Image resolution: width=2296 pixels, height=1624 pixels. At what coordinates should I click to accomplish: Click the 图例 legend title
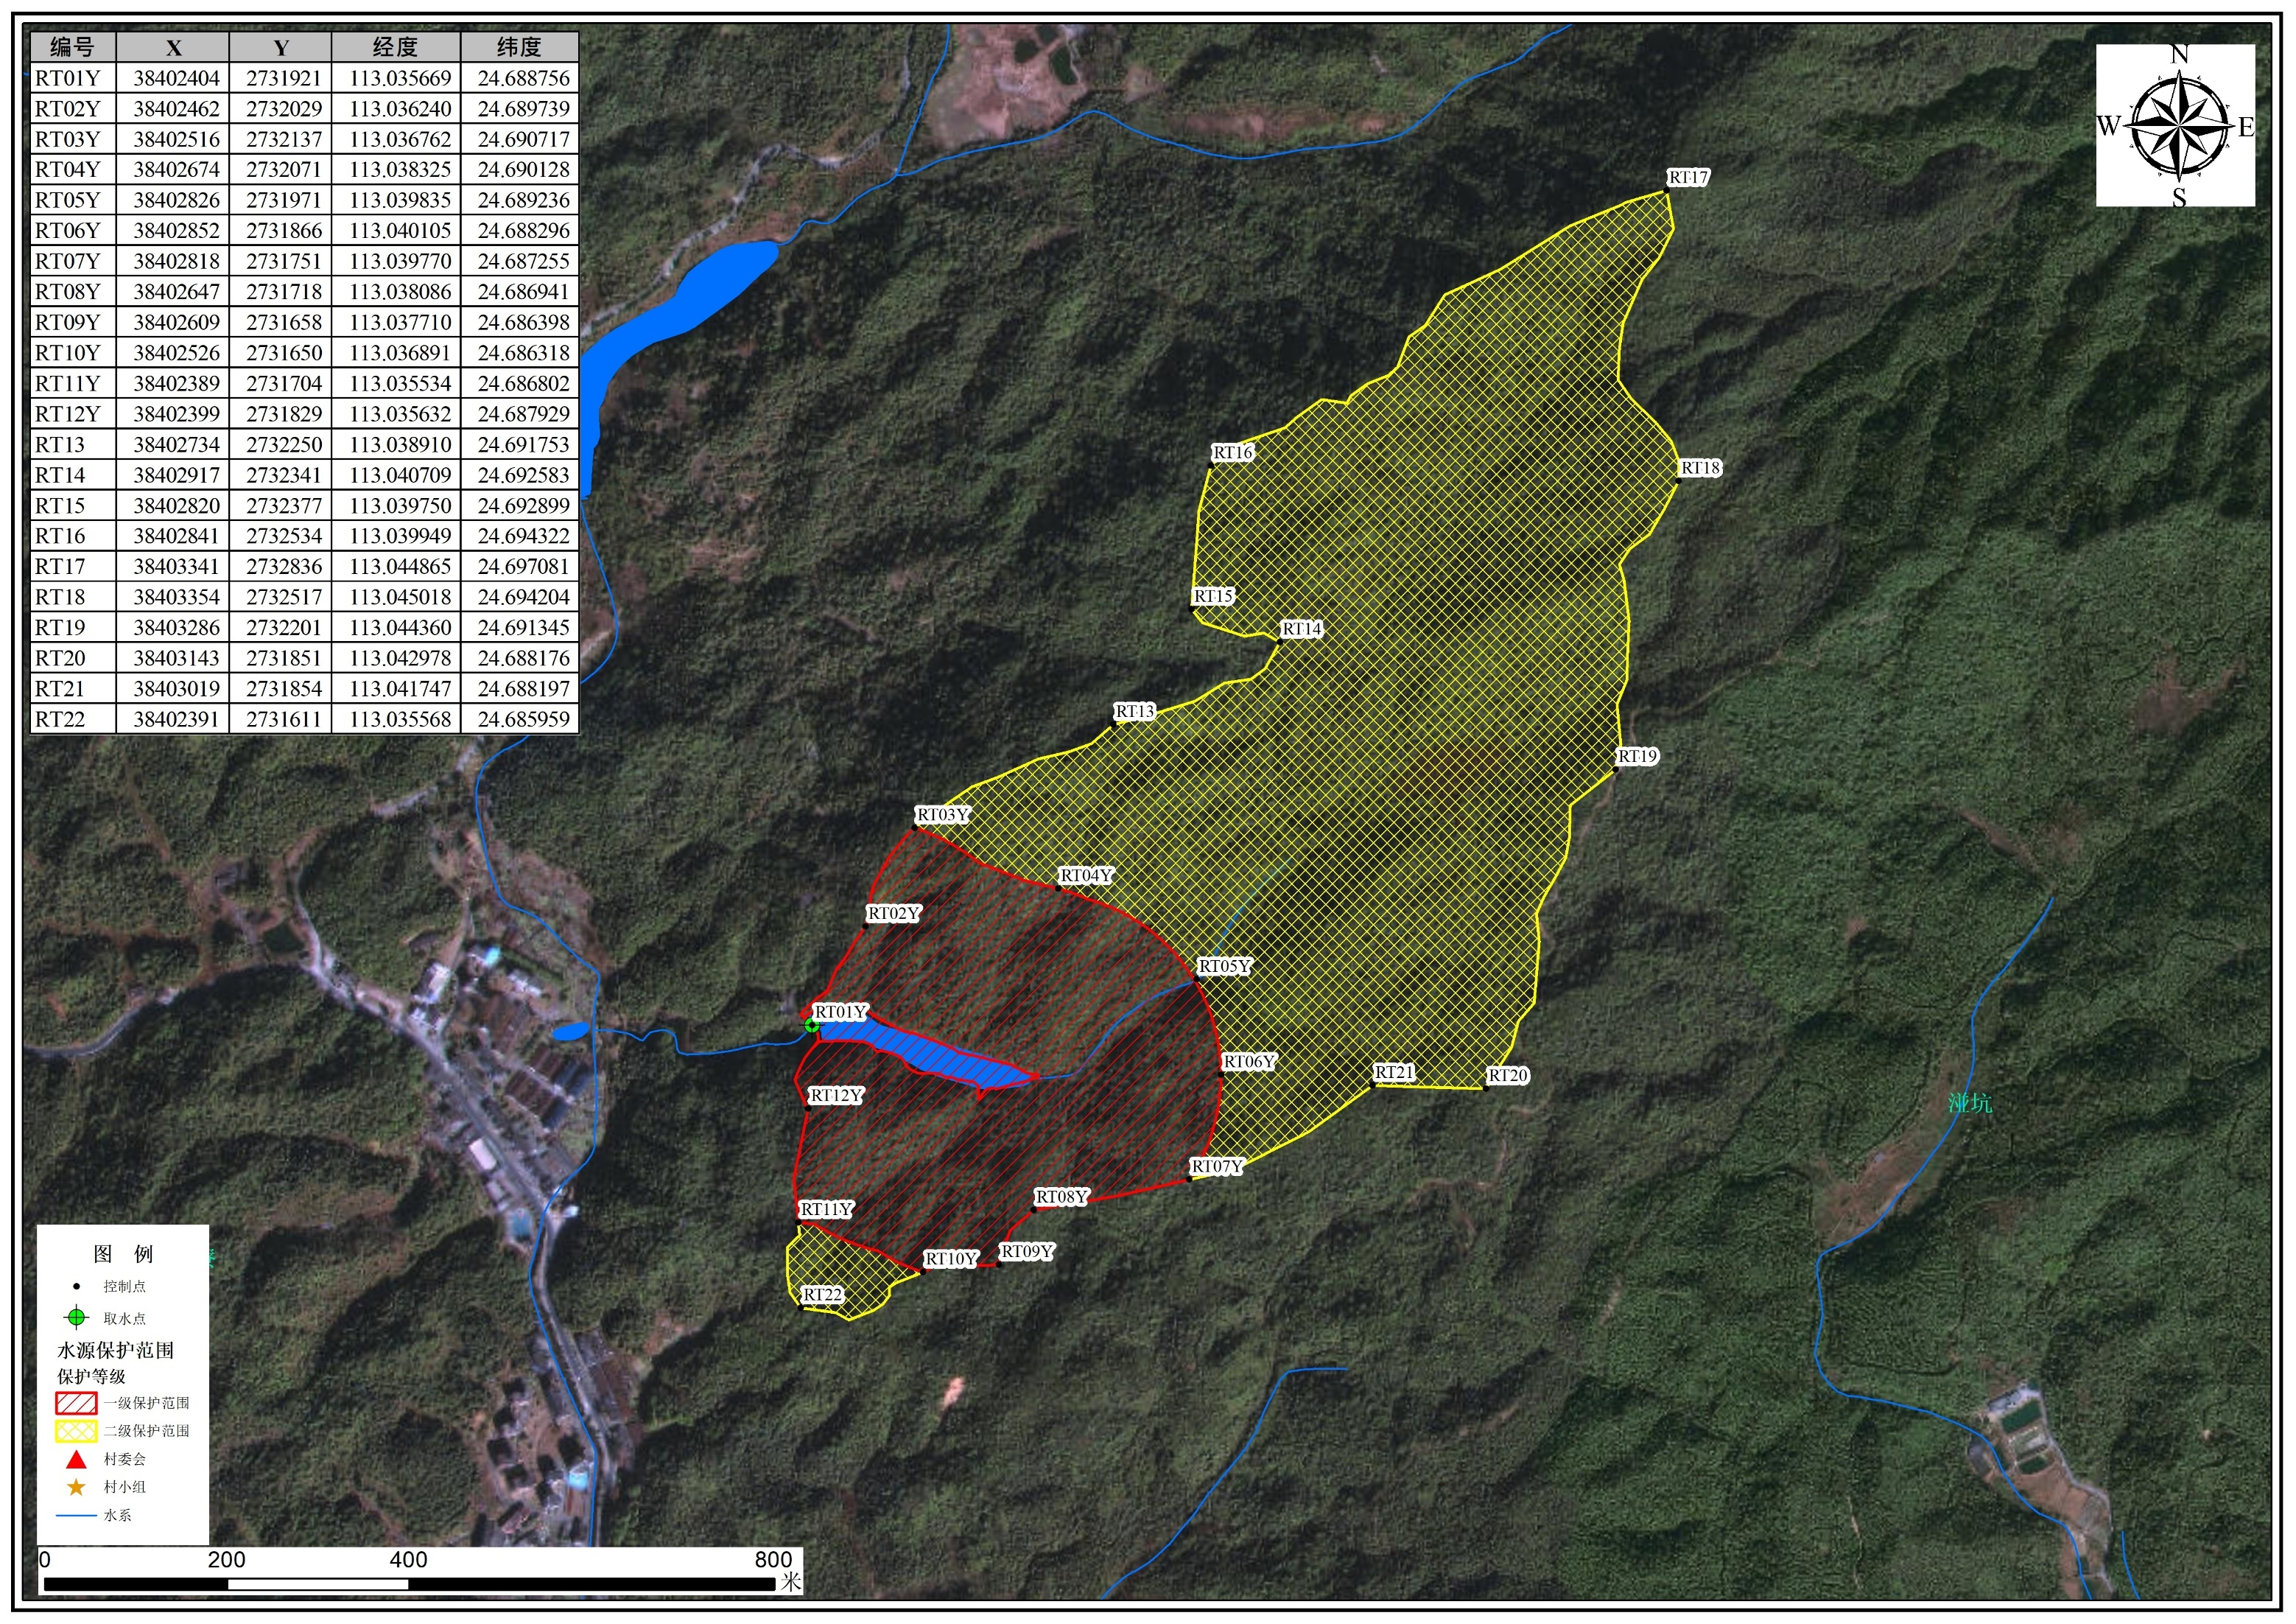[x=122, y=1254]
